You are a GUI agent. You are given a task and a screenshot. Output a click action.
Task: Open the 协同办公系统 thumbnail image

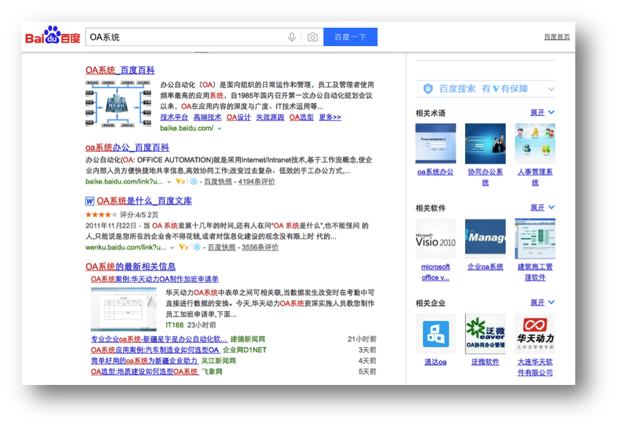tap(485, 144)
